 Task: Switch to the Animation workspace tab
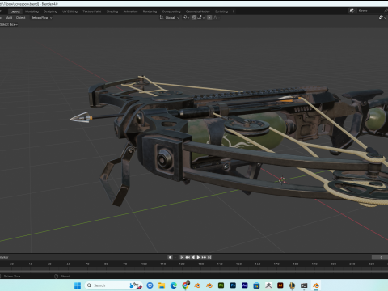130,11
